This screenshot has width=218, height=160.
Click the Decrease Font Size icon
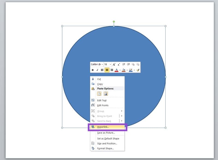[x=119, y=64]
